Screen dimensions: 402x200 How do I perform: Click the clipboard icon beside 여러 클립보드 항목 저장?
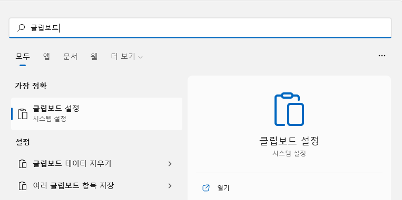click(23, 186)
